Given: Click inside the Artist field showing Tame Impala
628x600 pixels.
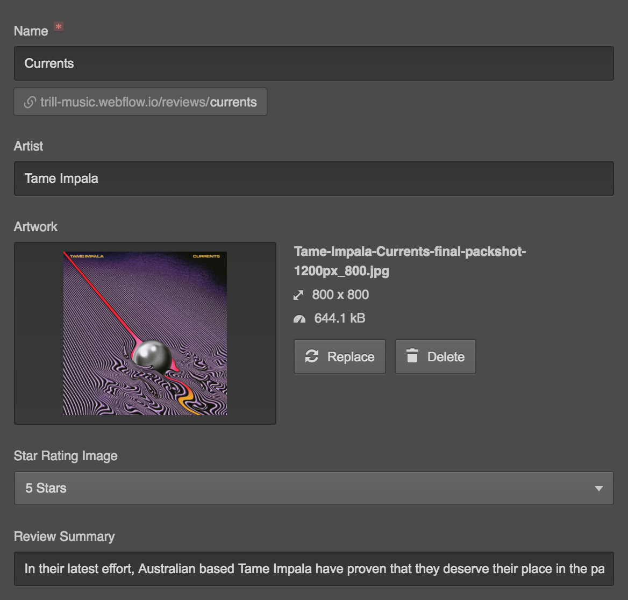Looking at the screenshot, I should coord(313,178).
